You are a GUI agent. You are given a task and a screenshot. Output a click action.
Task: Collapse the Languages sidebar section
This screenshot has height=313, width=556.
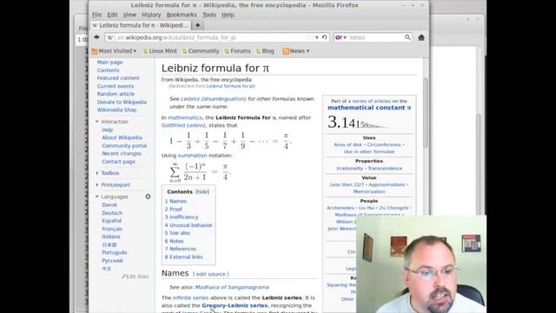(96, 196)
